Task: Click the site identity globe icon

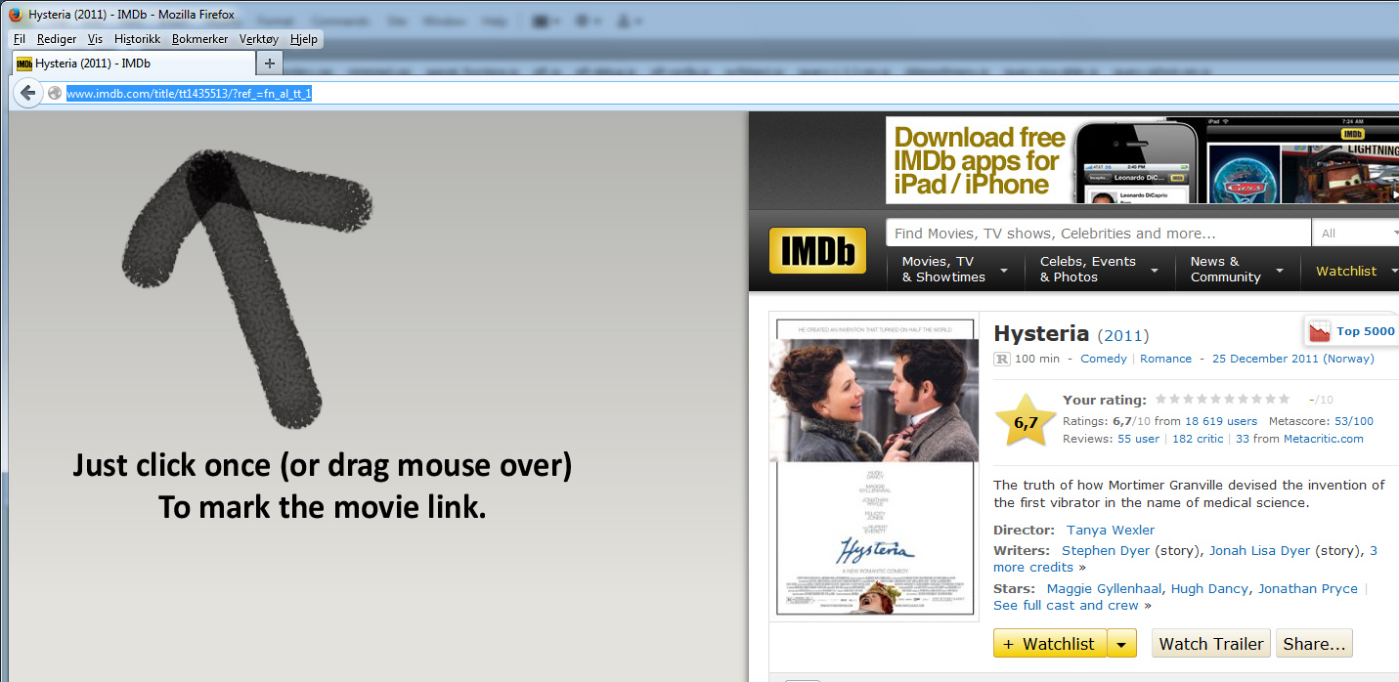Action: tap(55, 93)
